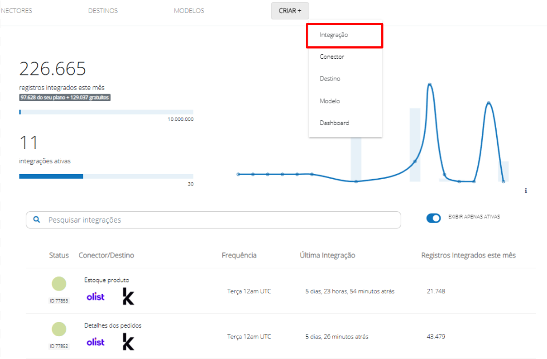Click the integrações ativas progress bar
The image size is (547, 359).
pos(106,176)
